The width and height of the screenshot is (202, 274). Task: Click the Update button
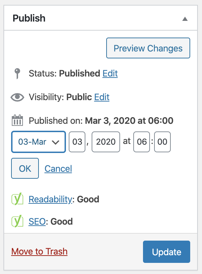click(x=167, y=252)
